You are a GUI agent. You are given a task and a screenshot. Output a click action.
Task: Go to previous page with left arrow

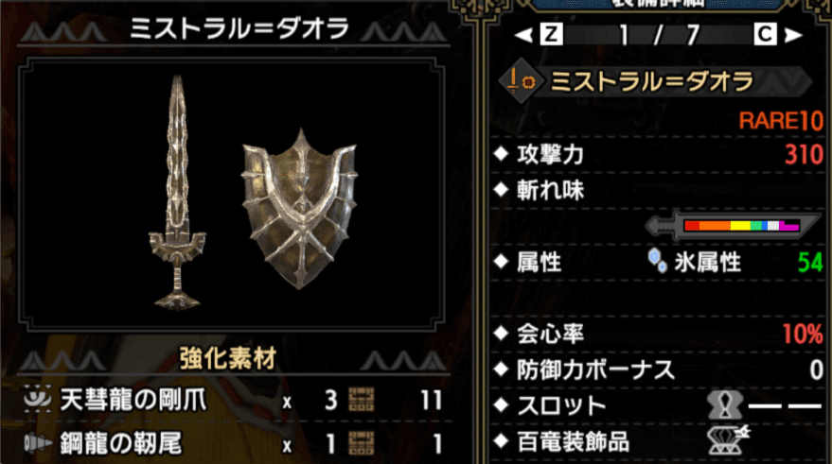point(524,35)
